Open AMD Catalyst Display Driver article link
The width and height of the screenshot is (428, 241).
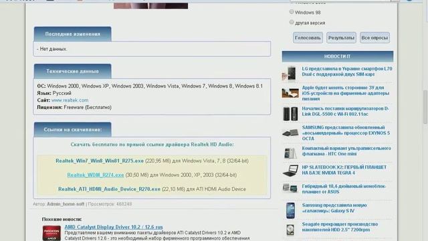tap(114, 227)
